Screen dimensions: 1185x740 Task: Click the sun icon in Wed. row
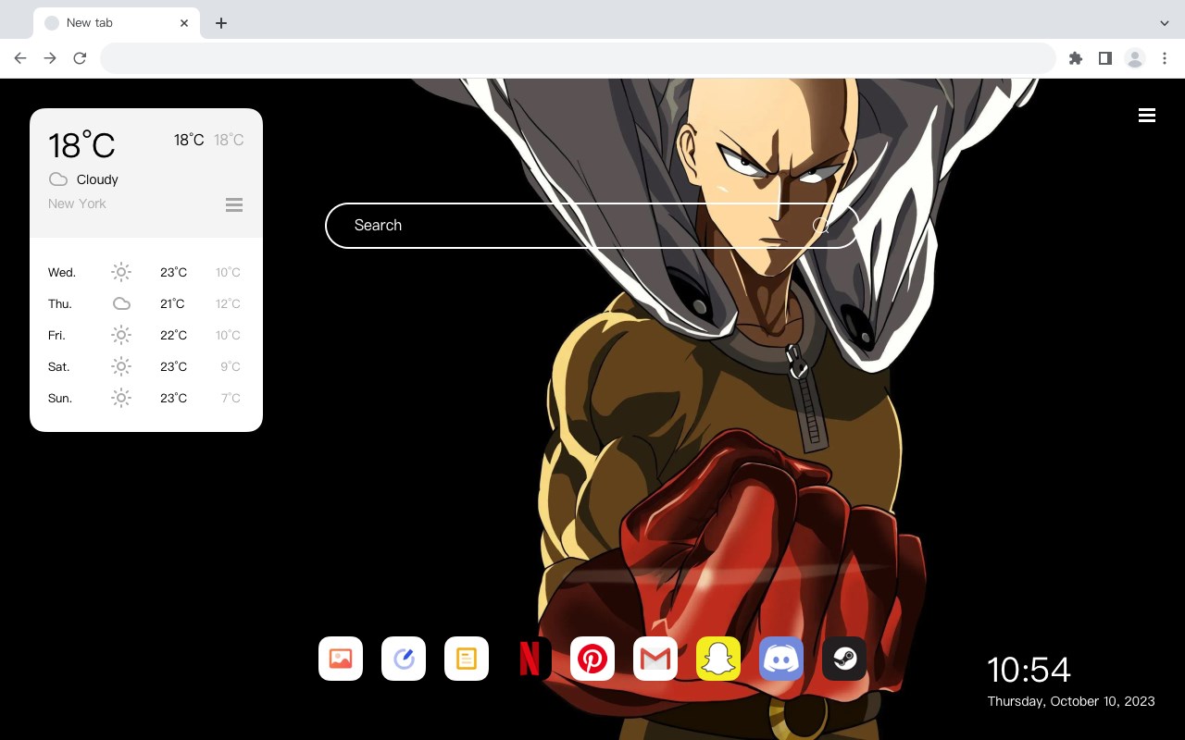pos(121,272)
